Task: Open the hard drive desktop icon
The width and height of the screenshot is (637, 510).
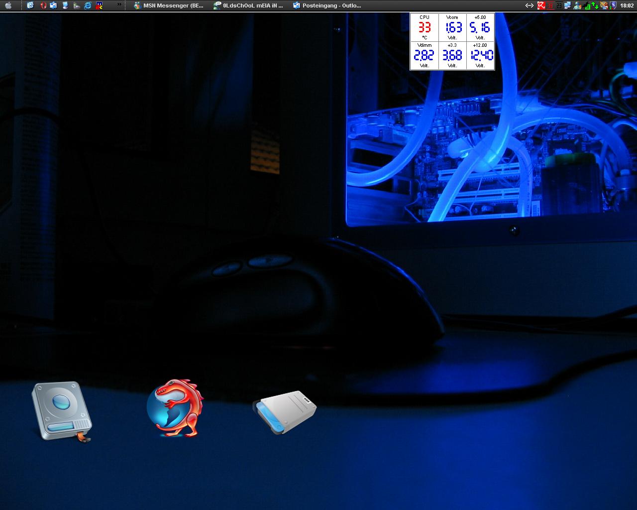Action: pos(62,411)
